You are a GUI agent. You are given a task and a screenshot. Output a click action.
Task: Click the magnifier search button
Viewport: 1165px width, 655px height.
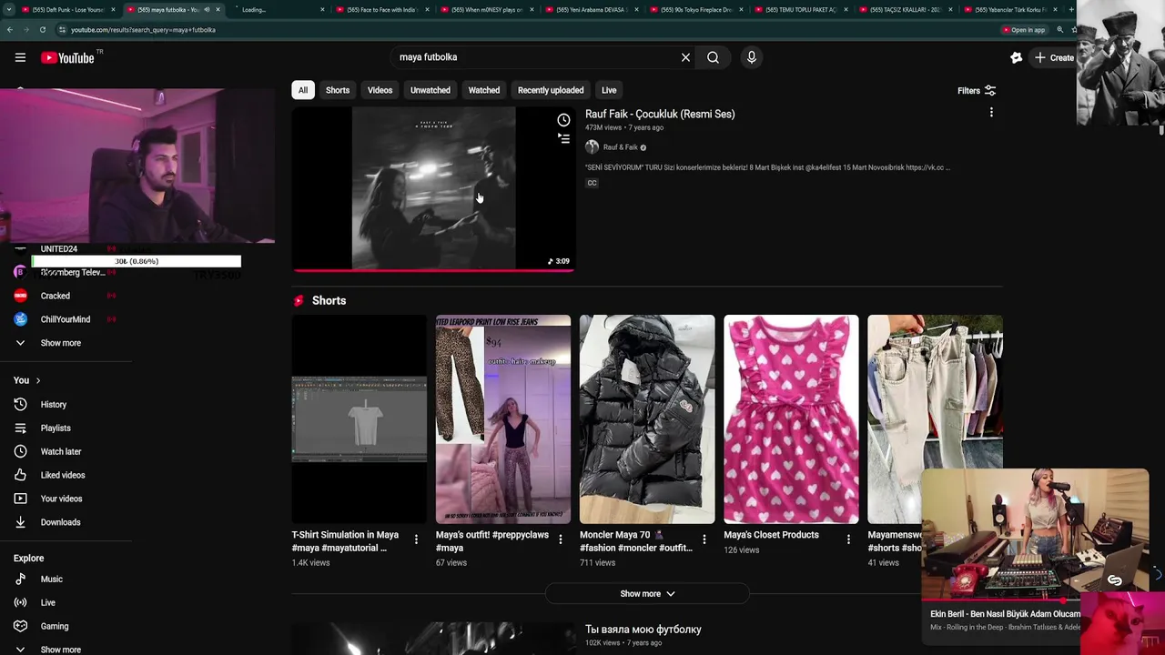click(713, 57)
